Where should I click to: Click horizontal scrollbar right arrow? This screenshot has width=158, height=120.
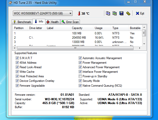coord(140,48)
